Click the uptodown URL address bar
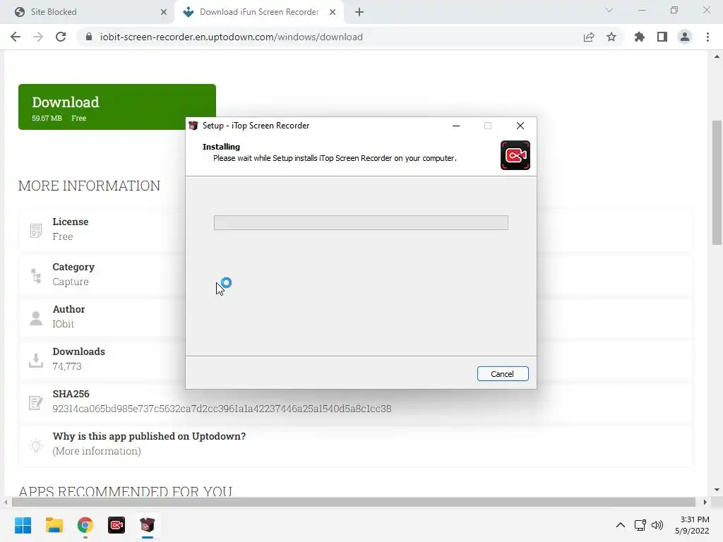This screenshot has width=723, height=542. click(x=232, y=37)
